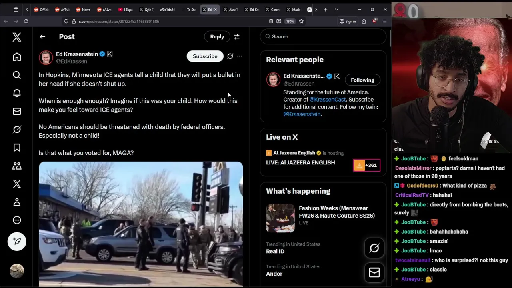Open Firefox hamburger application menu
The height and width of the screenshot is (288, 512).
click(385, 21)
